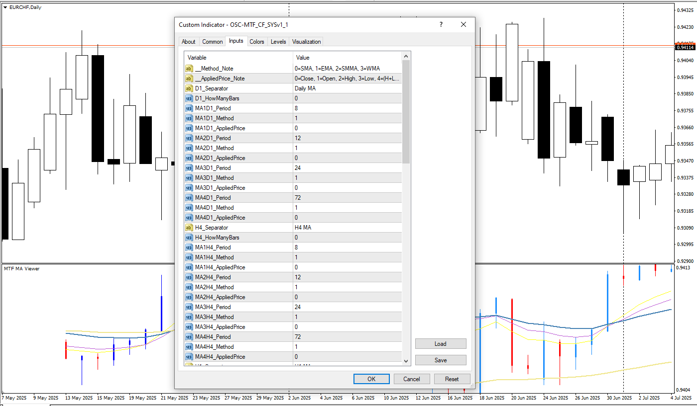
Task: Edit the H4_Separator value H4 MA
Action: point(348,228)
